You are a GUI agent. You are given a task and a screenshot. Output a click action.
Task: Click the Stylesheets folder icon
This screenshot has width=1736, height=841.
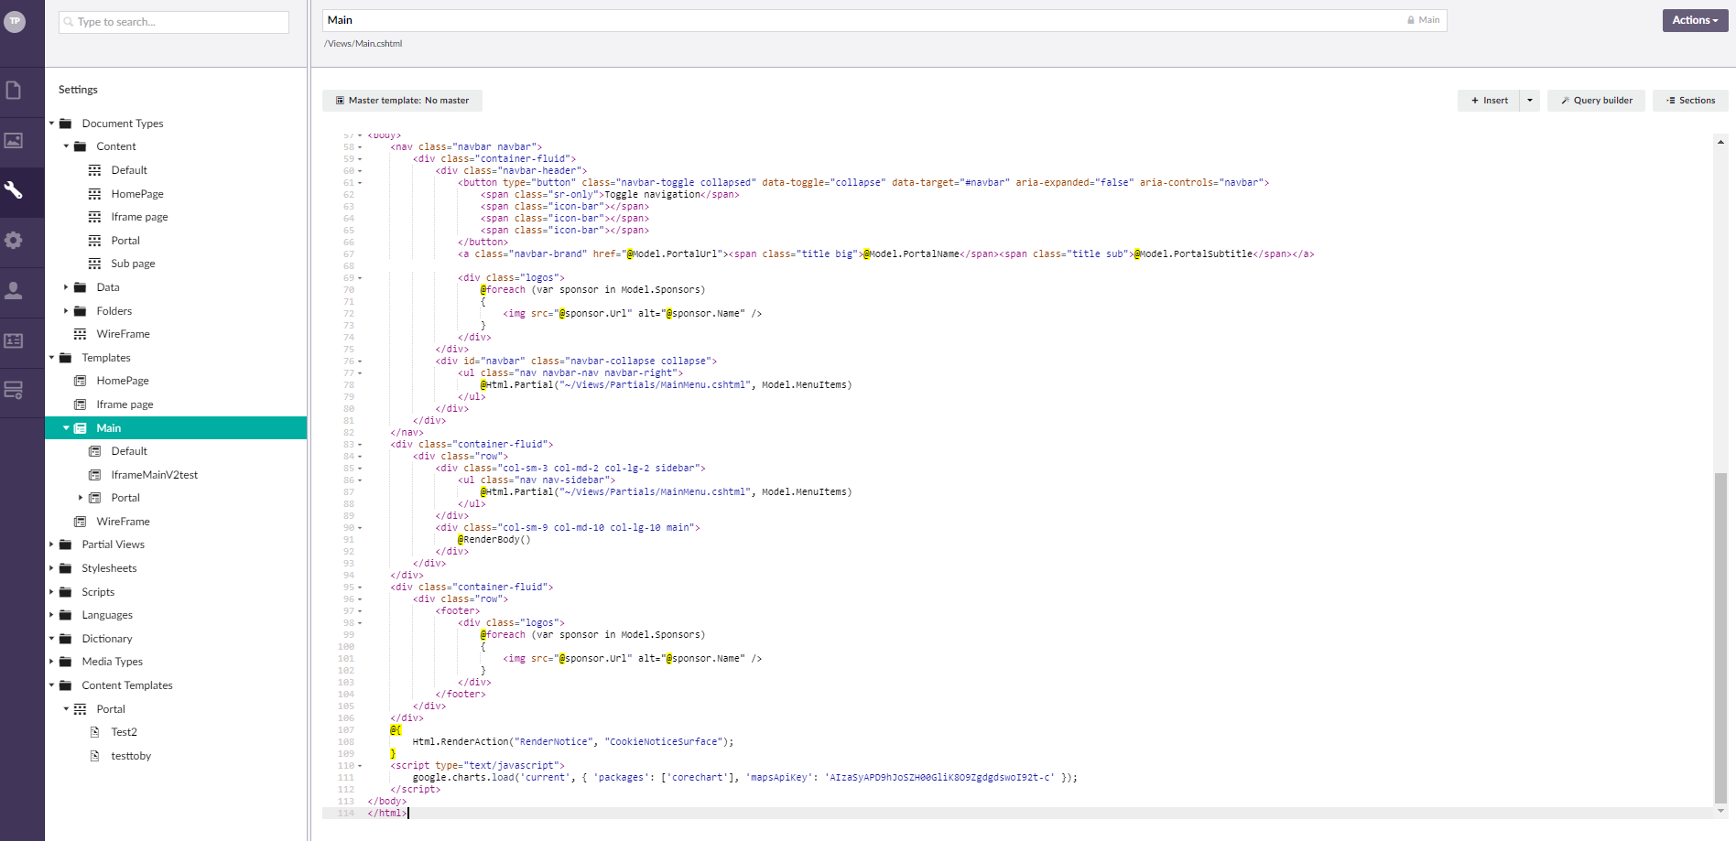[x=65, y=568]
